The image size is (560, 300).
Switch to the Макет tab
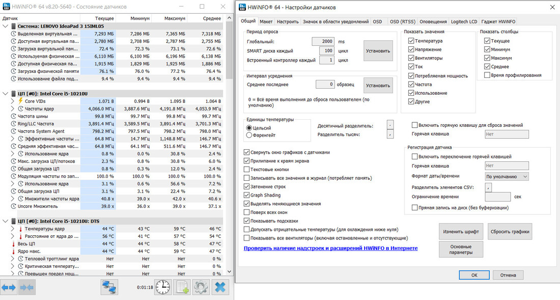pyautogui.click(x=266, y=22)
